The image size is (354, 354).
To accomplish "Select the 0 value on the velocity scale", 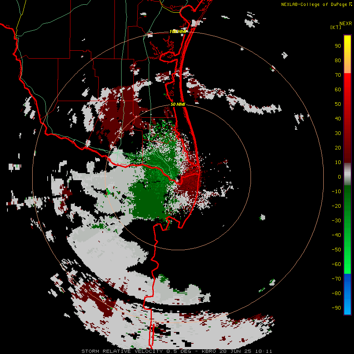I will (339, 177).
